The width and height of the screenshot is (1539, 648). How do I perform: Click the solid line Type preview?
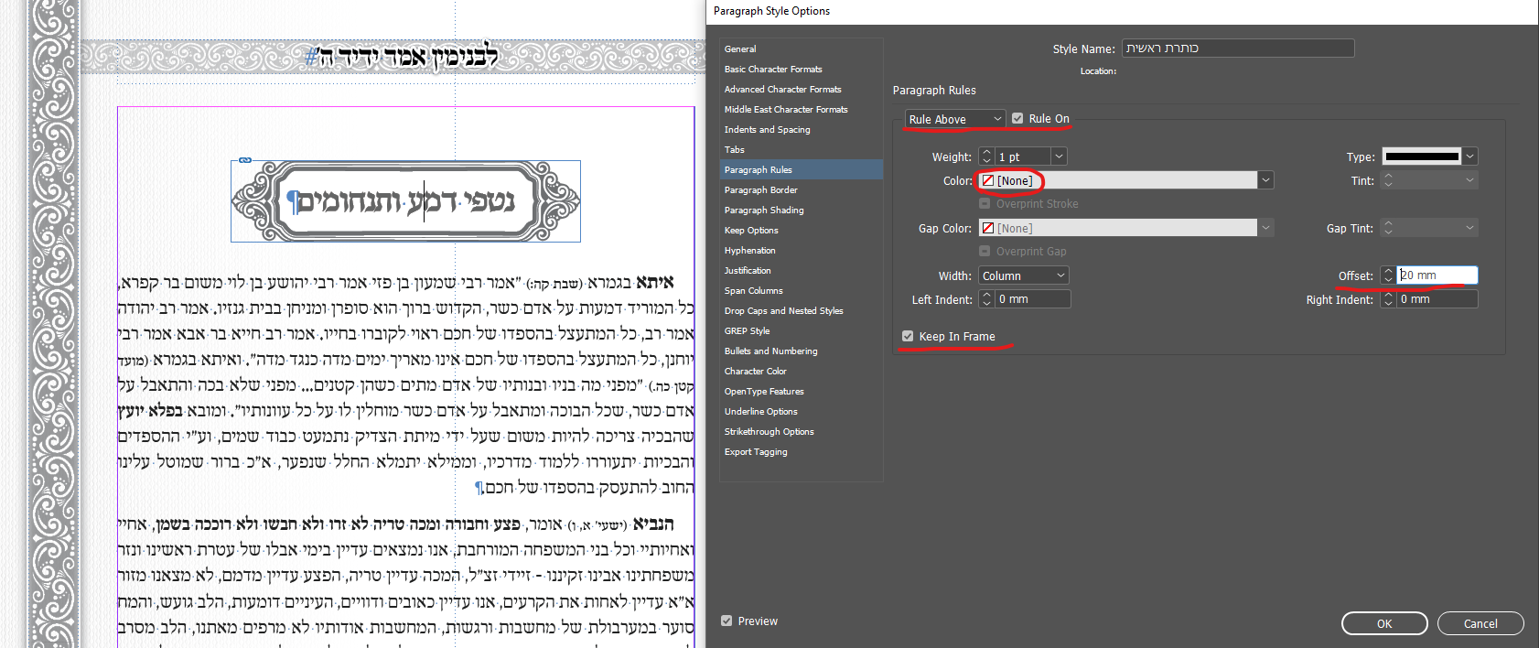click(1421, 157)
